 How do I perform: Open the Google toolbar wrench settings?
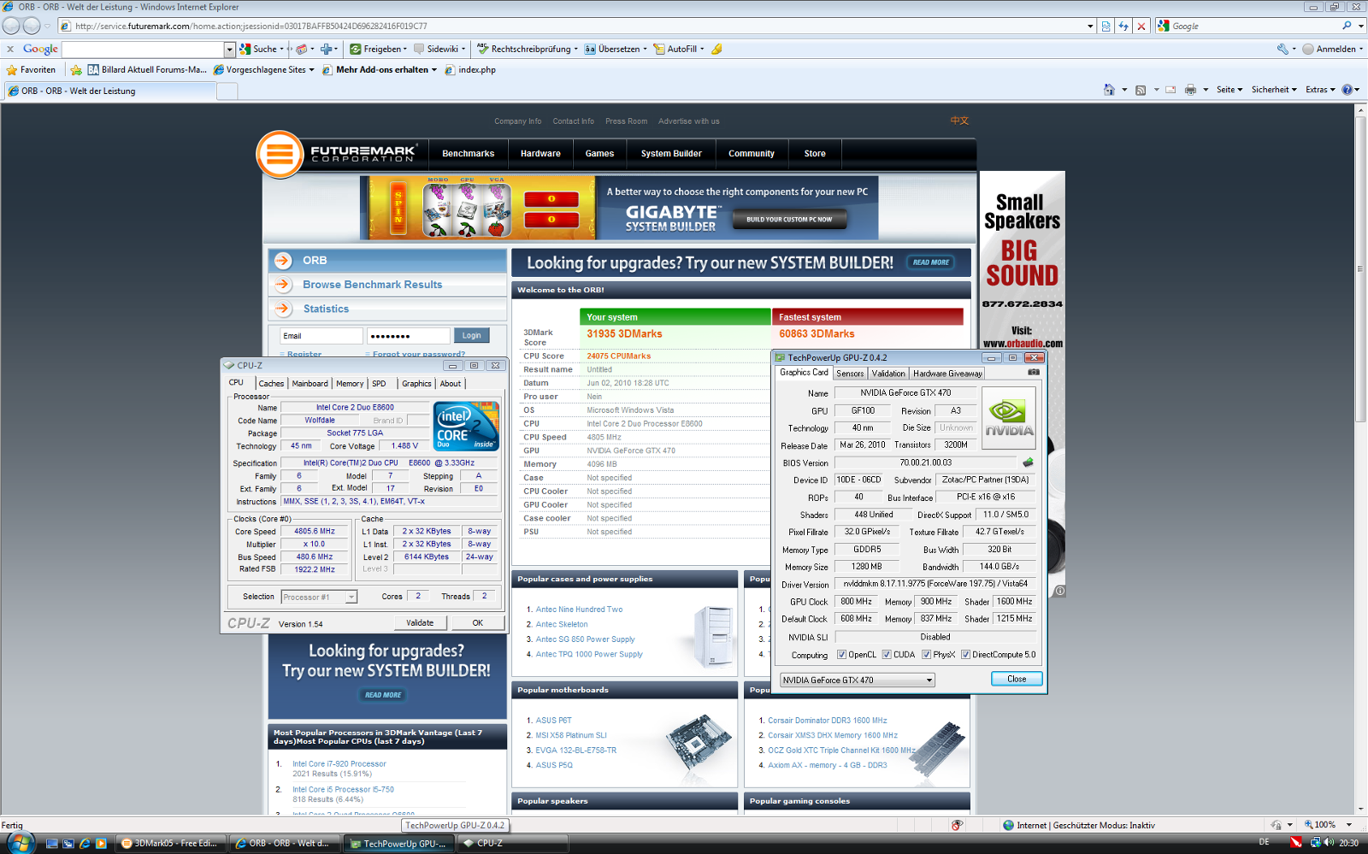[x=1282, y=49]
